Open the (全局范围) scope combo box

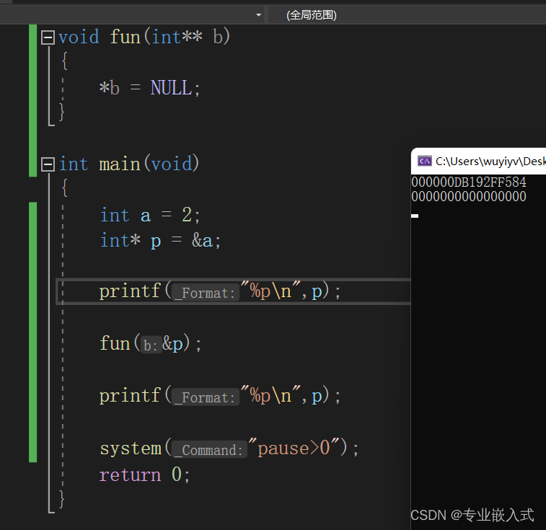click(407, 15)
